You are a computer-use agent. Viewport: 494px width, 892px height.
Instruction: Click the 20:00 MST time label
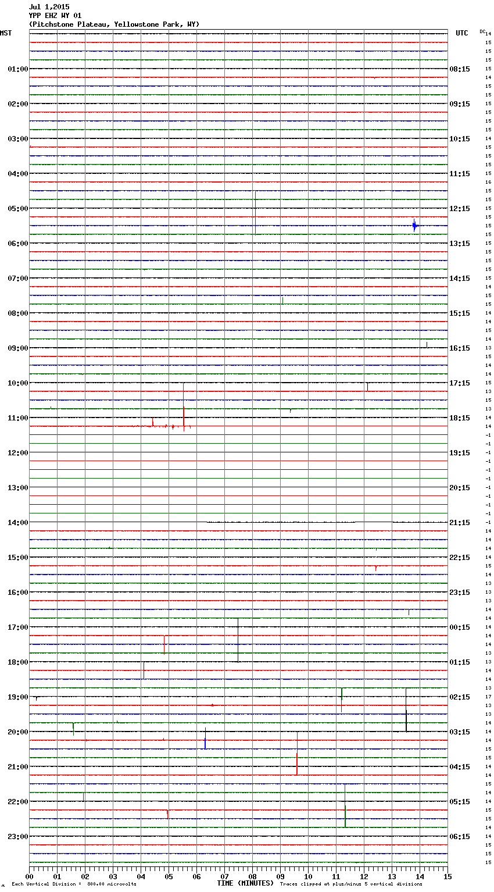(18, 732)
